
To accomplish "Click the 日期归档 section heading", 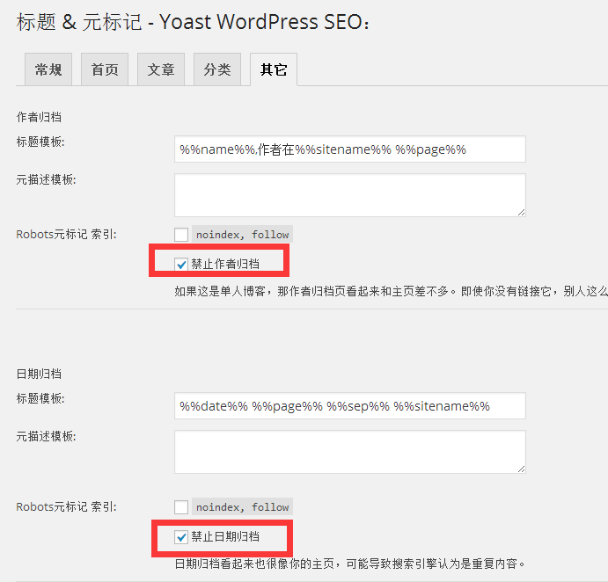I will 39,374.
